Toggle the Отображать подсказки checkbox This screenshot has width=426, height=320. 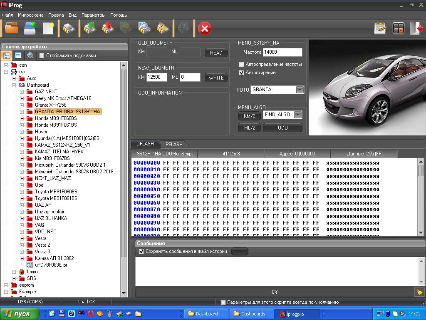pos(42,55)
